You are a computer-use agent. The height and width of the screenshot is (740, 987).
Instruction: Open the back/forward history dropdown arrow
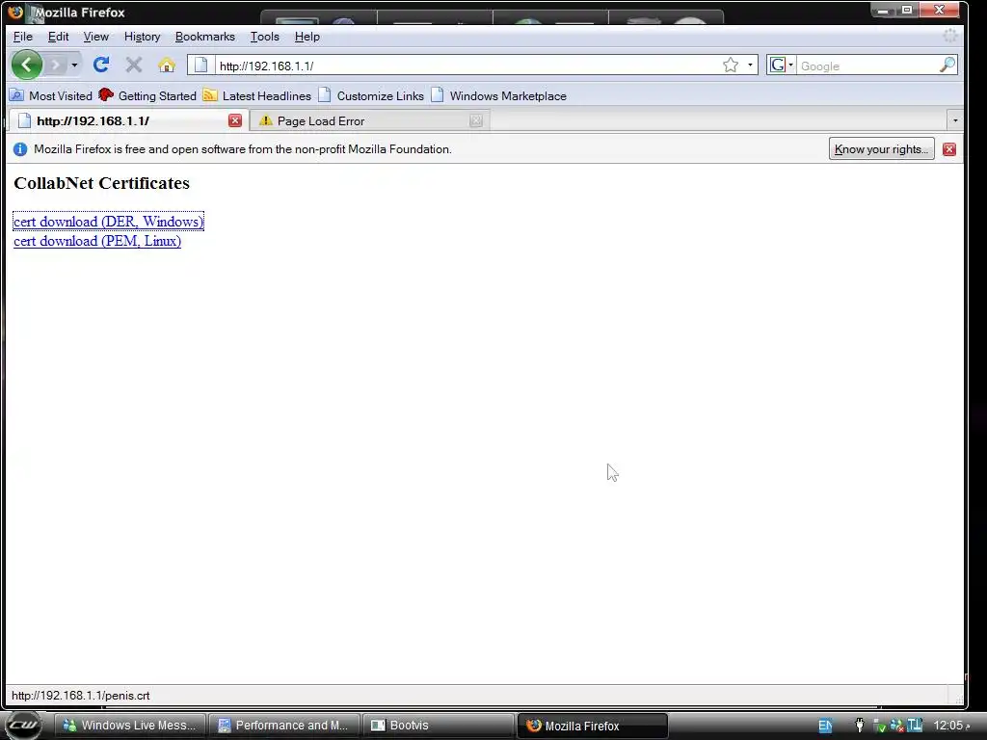click(74, 65)
